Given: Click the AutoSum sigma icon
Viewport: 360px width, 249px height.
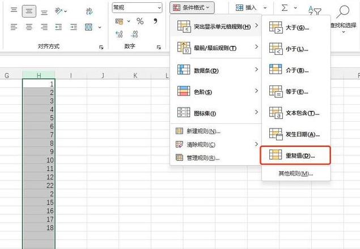Looking at the screenshot, I should [x=285, y=8].
